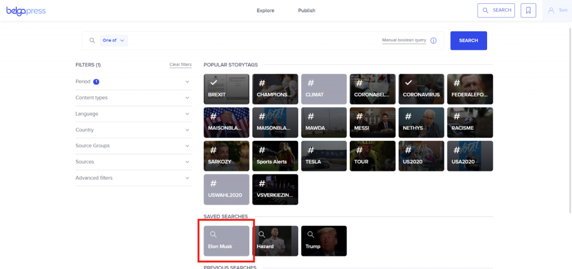Select the TOUR storytag tile
This screenshot has height=269, width=572.
[373, 156]
